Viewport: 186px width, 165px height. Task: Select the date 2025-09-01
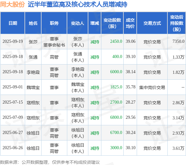click(x=13, y=87)
